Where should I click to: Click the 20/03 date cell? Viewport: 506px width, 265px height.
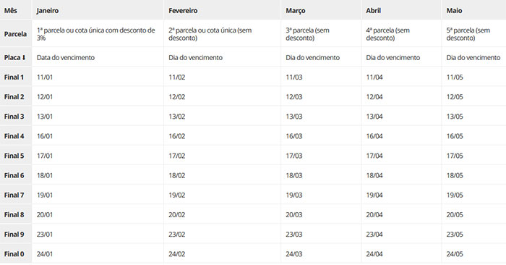tap(294, 214)
